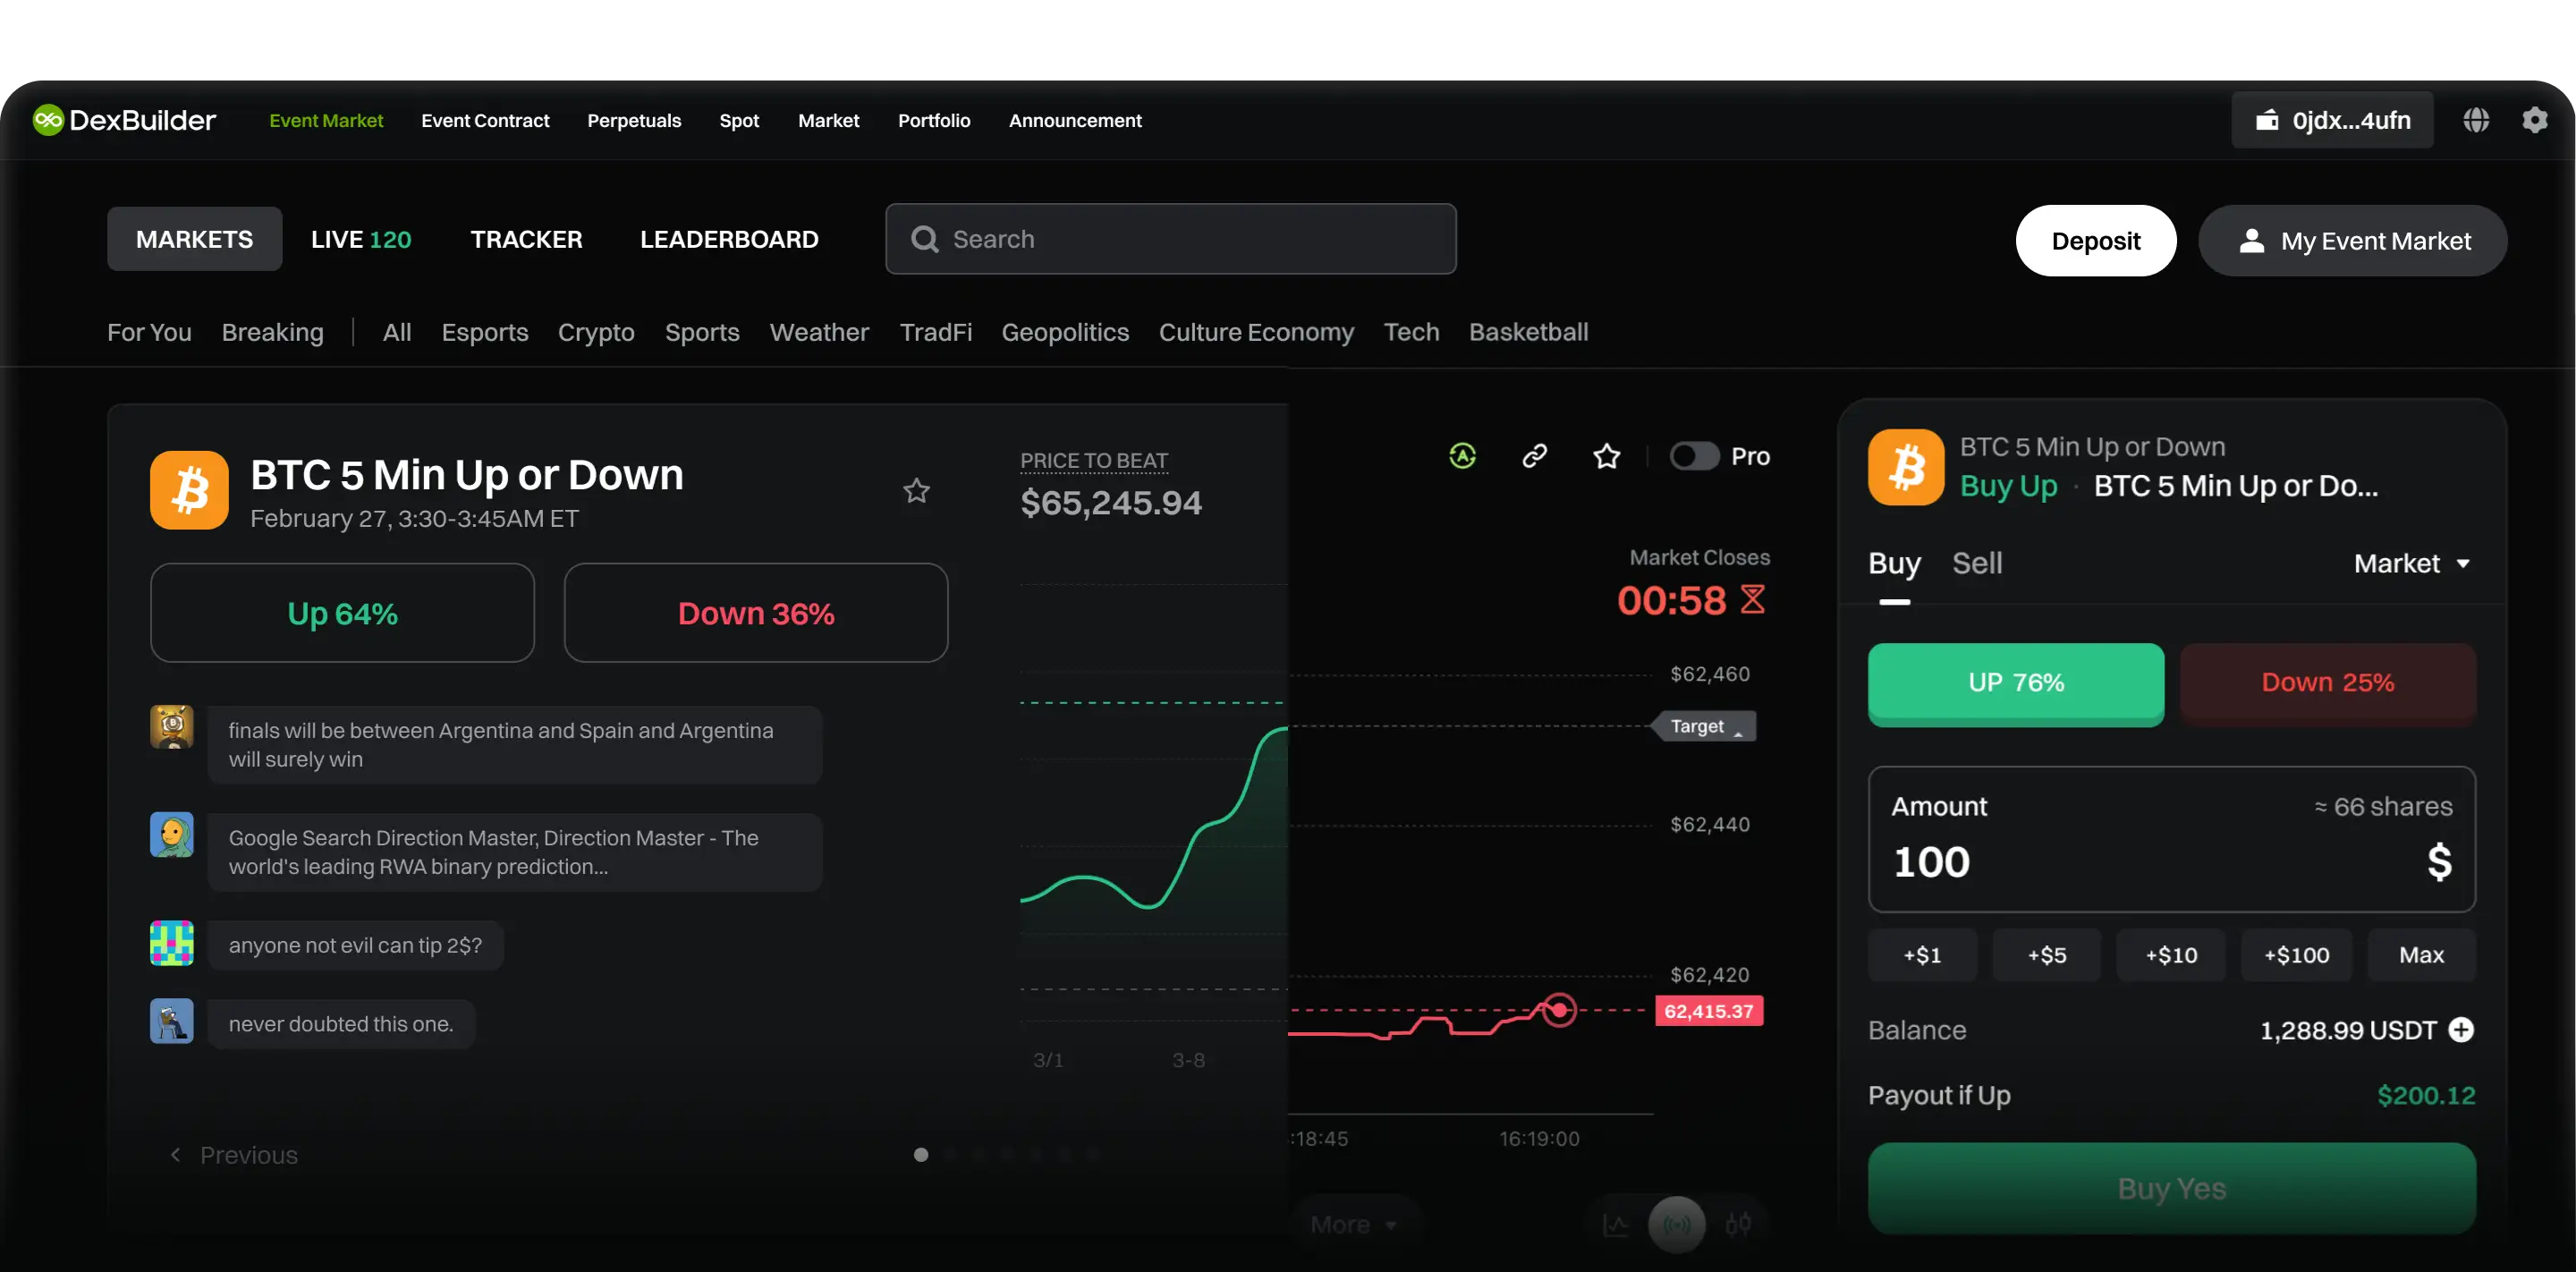Open the wallet 0jdx...4ufn button
The height and width of the screenshot is (1272, 2576).
(2332, 120)
